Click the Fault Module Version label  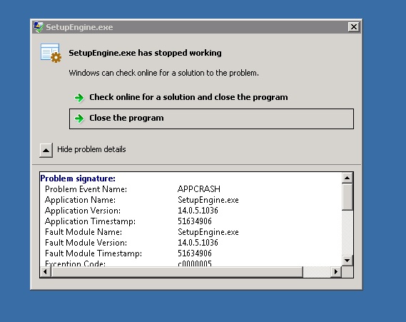(86, 243)
